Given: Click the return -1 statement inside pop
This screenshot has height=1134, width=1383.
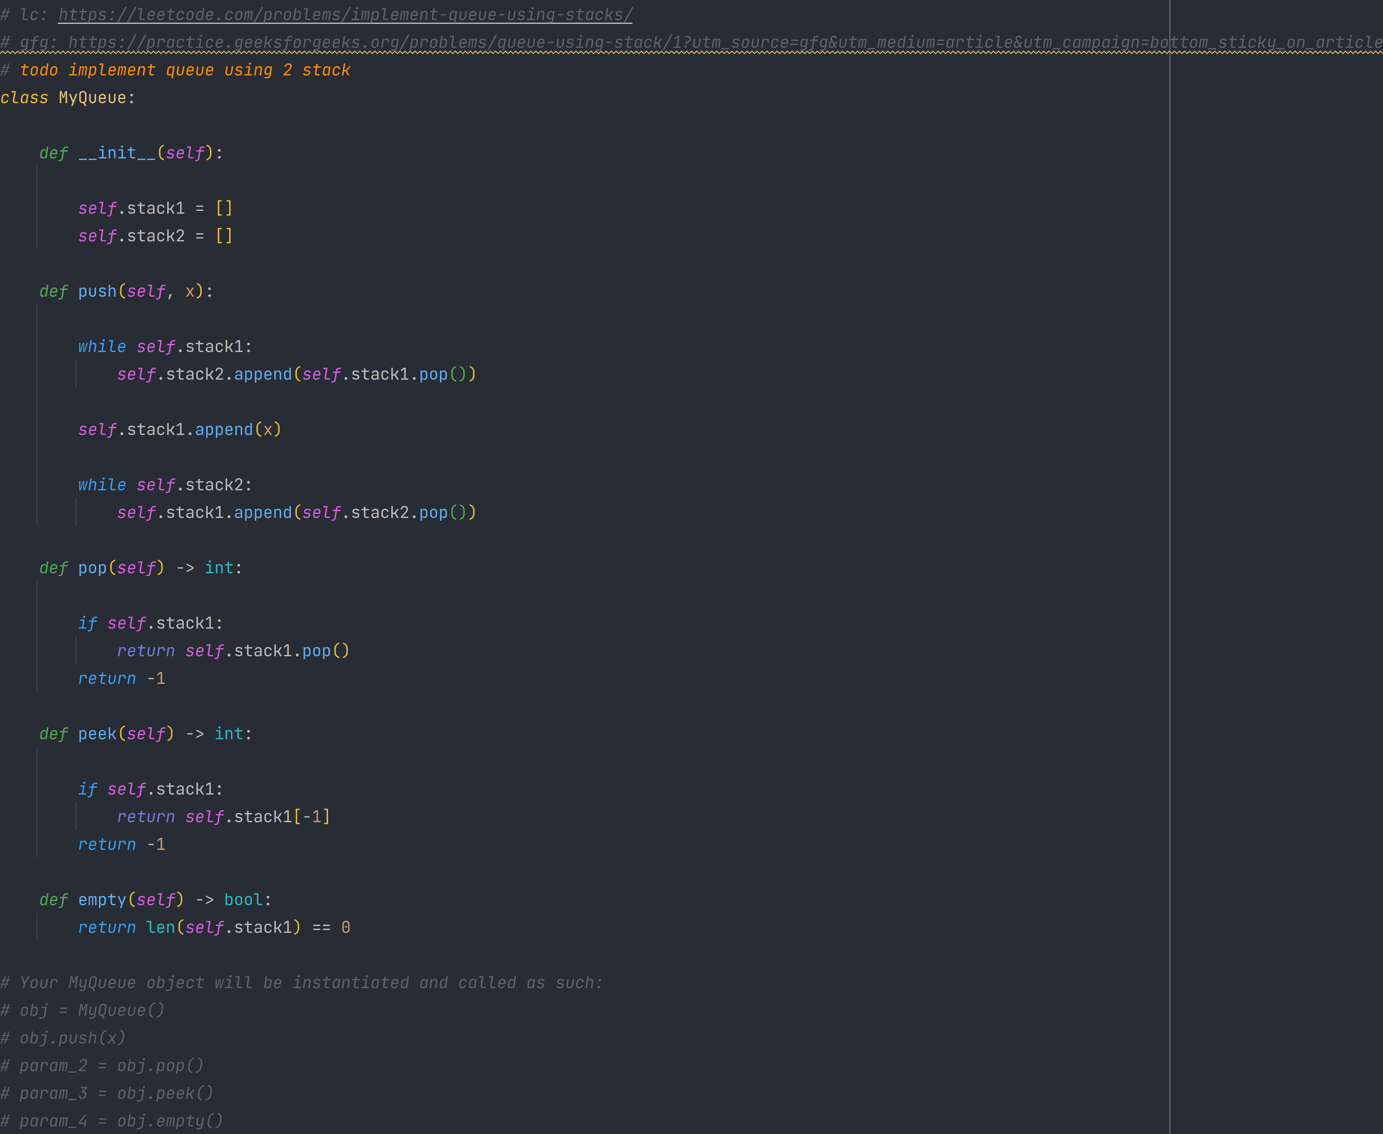Looking at the screenshot, I should click(x=122, y=678).
